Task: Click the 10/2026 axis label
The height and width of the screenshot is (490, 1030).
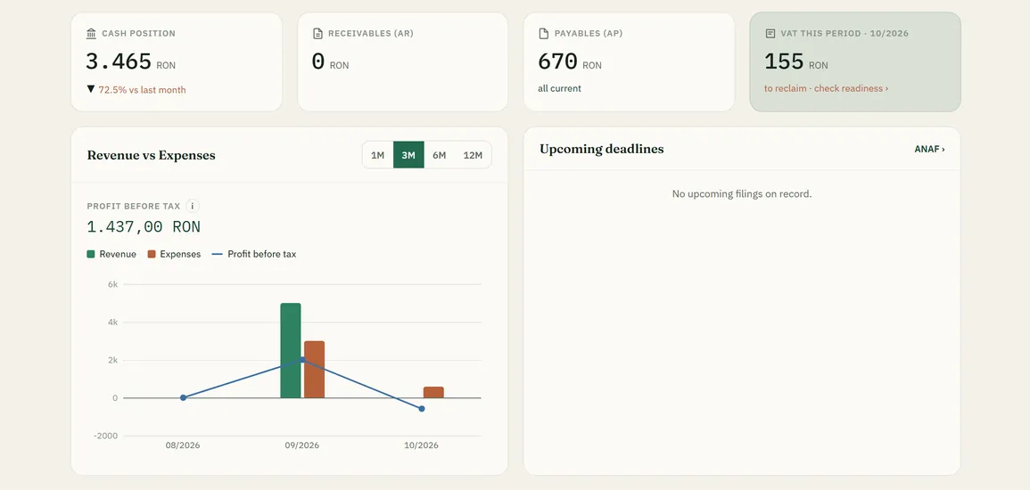Action: pos(421,445)
